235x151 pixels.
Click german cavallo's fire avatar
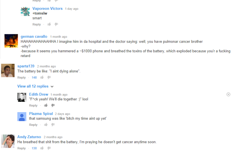11,41
